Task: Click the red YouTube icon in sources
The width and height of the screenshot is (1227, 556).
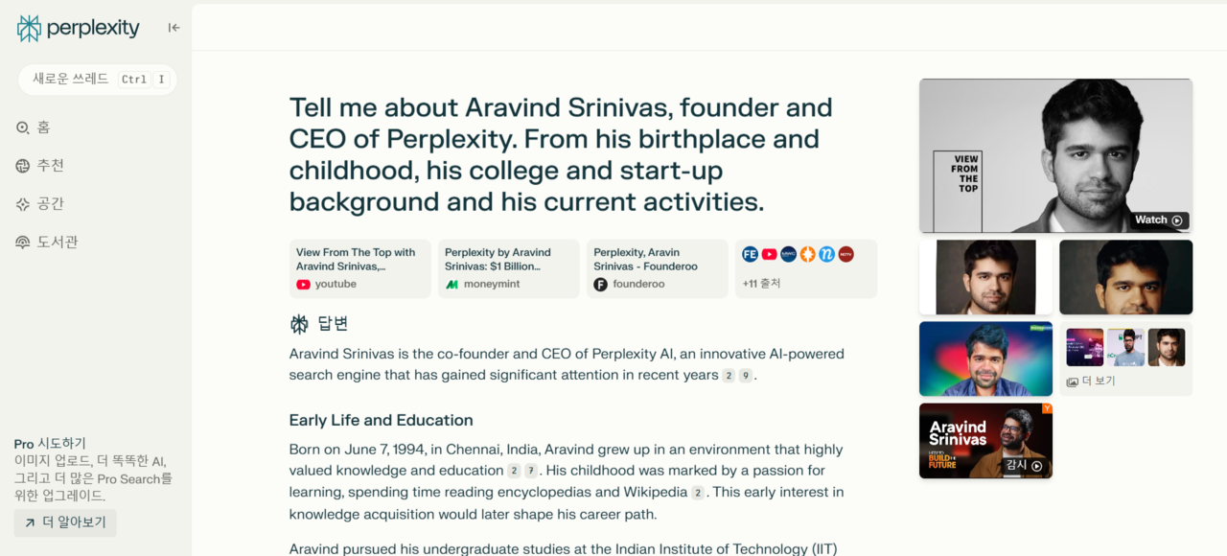Action: (769, 254)
